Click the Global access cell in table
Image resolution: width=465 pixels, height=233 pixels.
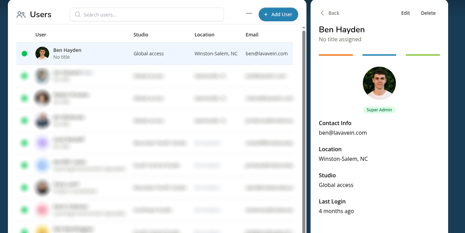pyautogui.click(x=149, y=54)
